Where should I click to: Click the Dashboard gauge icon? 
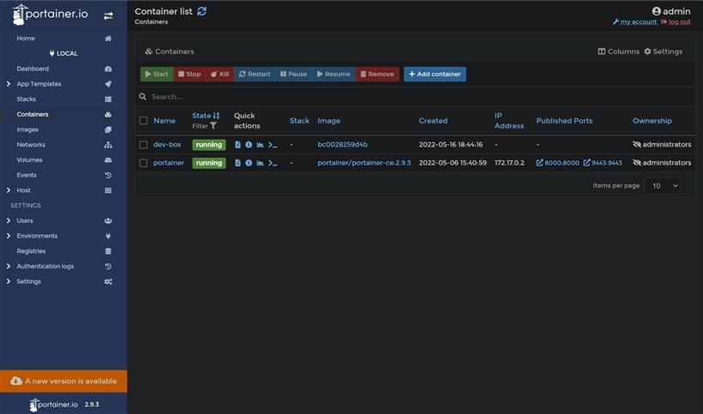click(108, 69)
